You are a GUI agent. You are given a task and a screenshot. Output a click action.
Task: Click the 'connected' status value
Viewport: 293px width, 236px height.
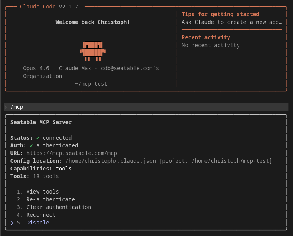pyautogui.click(x=57, y=138)
